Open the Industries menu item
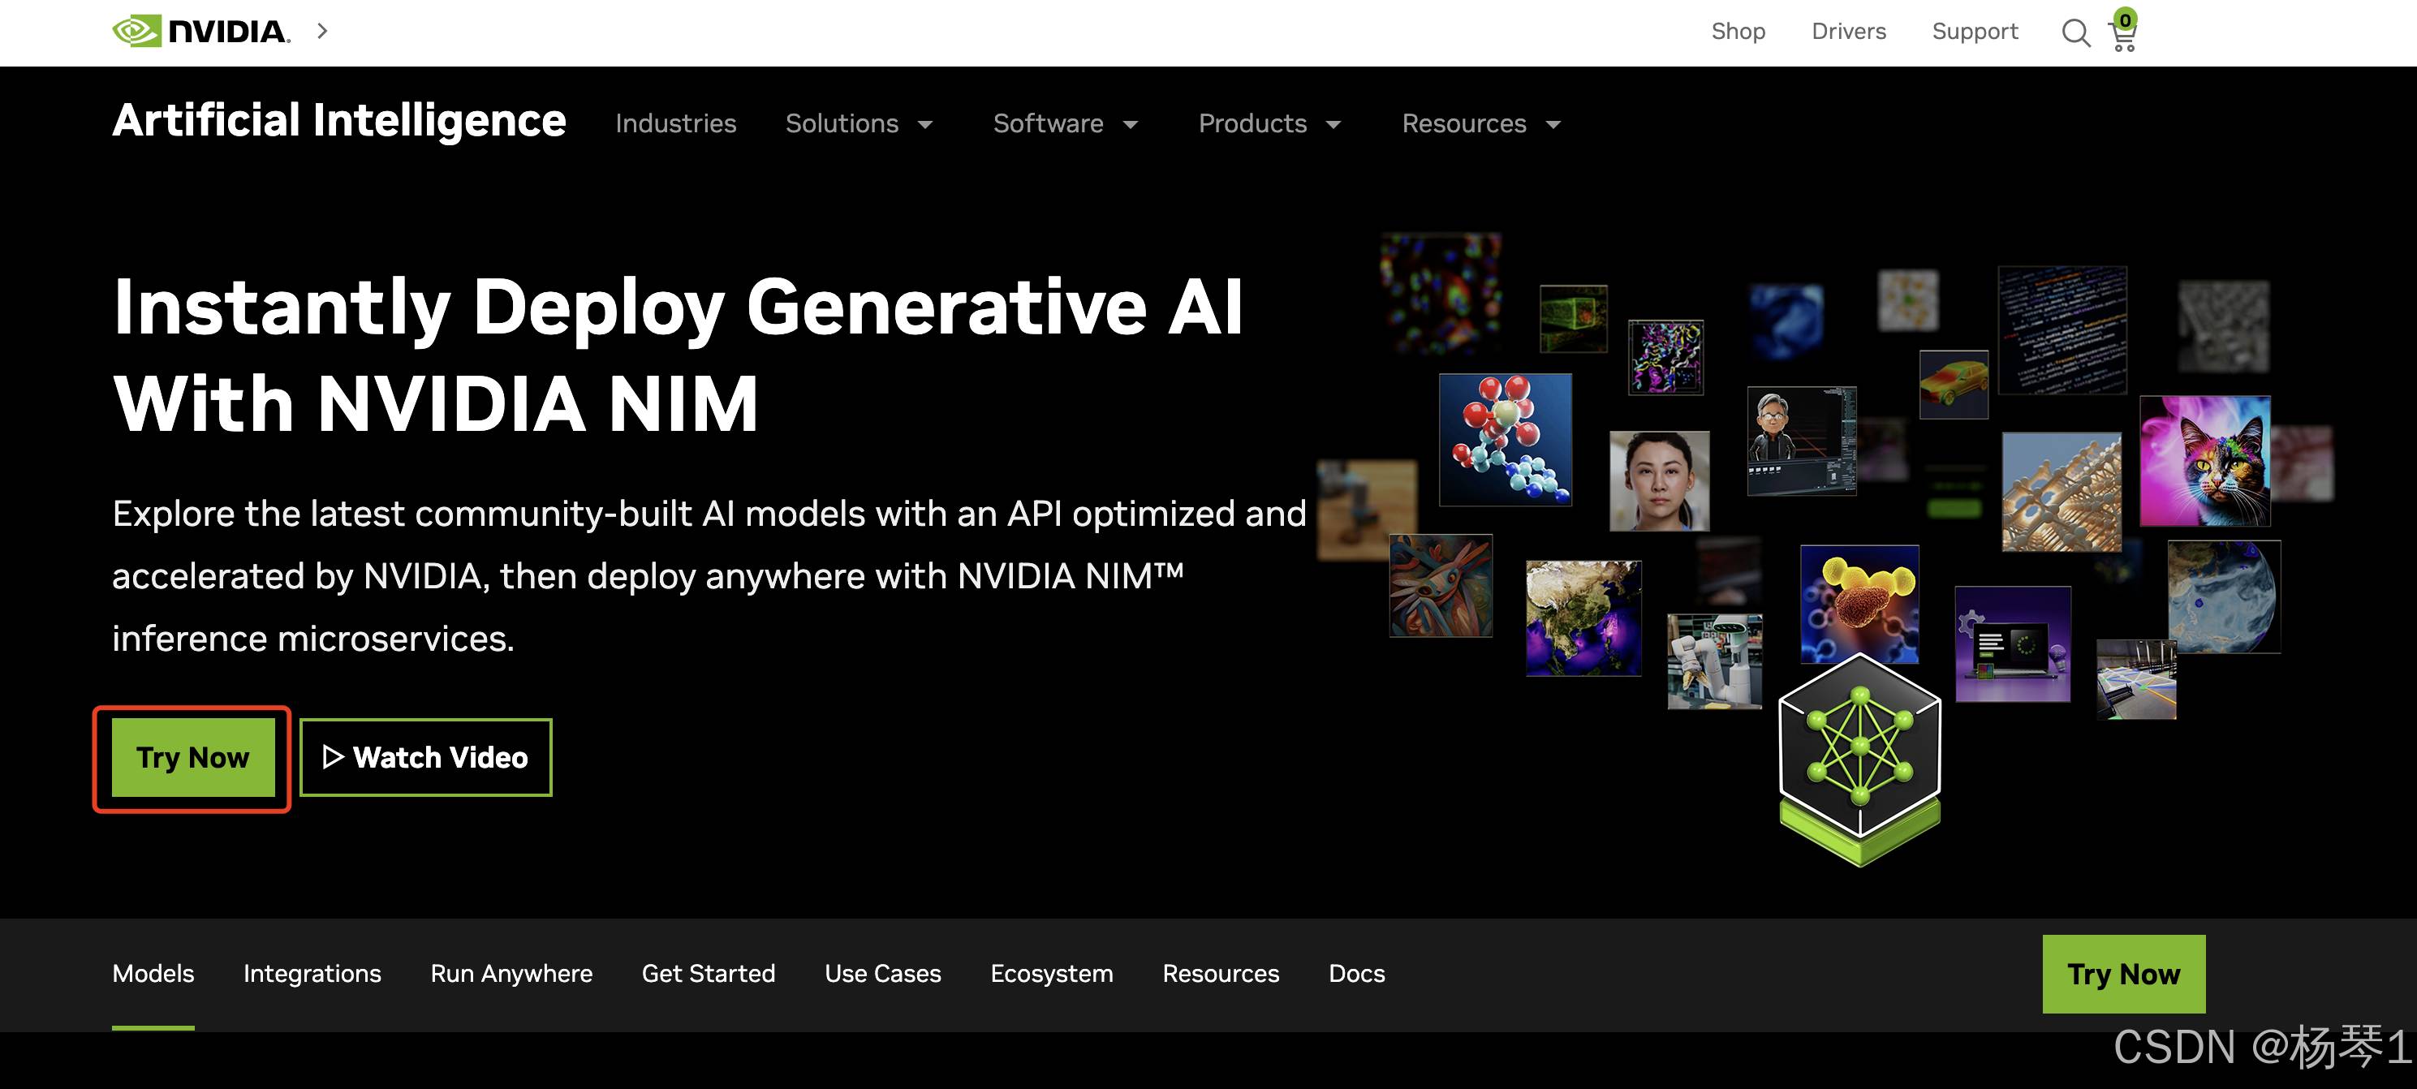 (675, 123)
